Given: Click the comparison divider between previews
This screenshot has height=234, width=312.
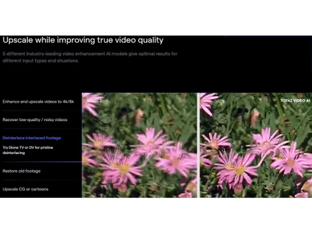Looking at the screenshot, I should click(198, 145).
